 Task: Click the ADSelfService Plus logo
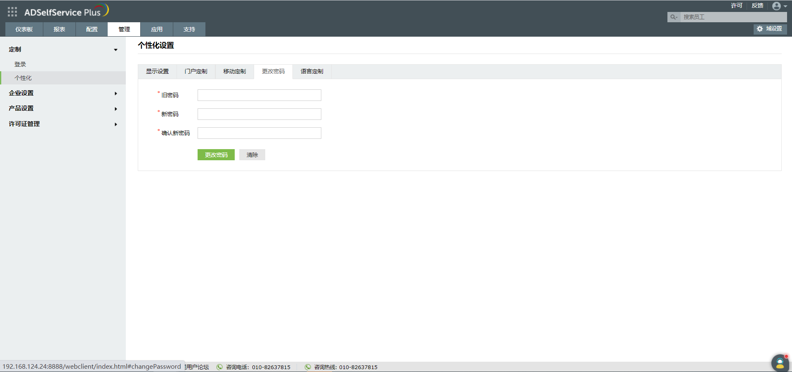coord(66,11)
